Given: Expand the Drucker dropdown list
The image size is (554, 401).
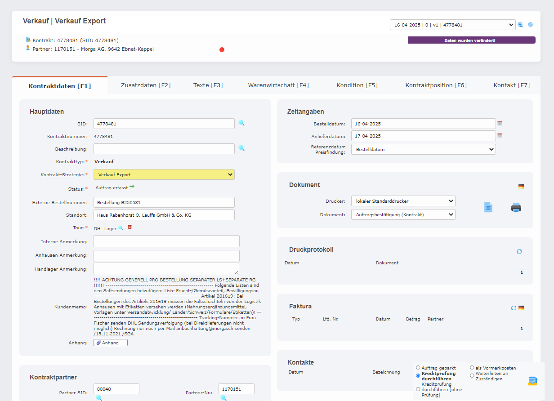Looking at the screenshot, I should click(x=403, y=201).
